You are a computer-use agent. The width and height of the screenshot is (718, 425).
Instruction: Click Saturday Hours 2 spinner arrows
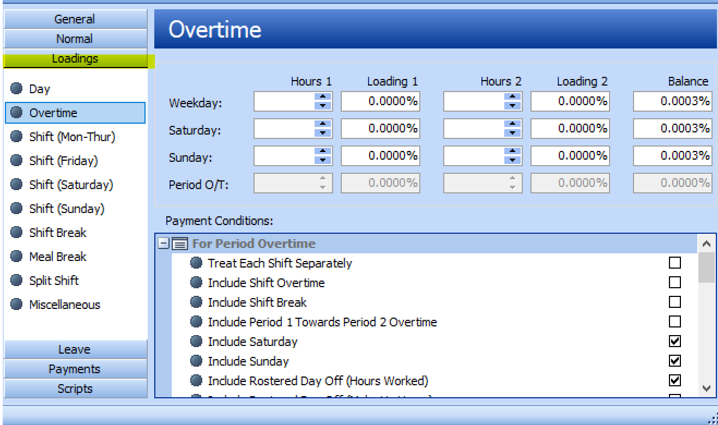pyautogui.click(x=512, y=128)
